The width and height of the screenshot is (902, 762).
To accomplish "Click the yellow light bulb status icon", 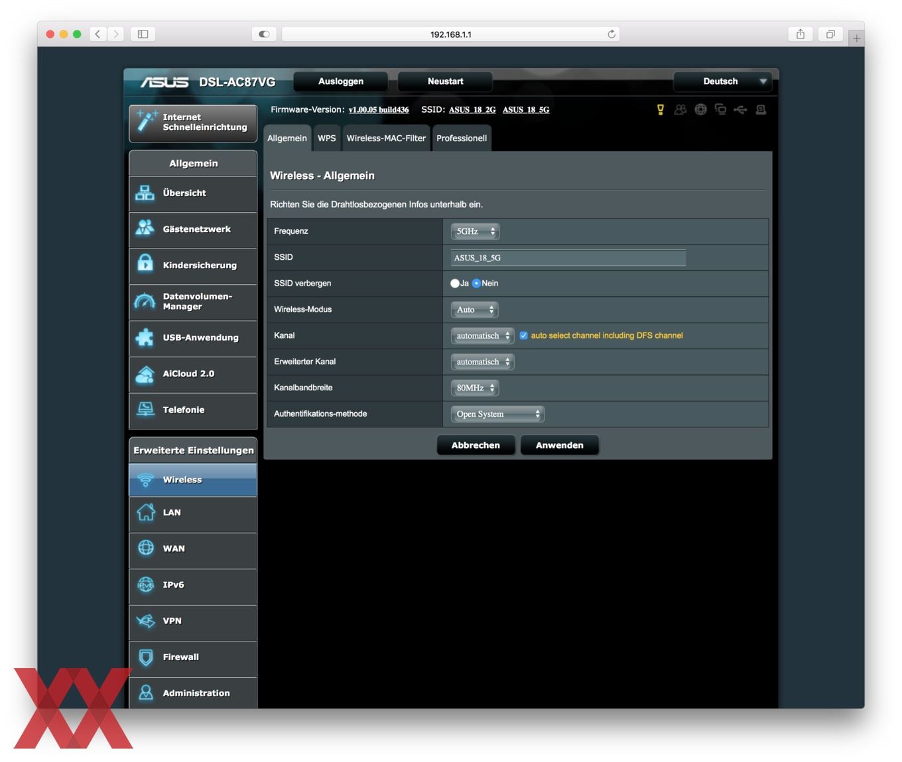I will click(661, 109).
